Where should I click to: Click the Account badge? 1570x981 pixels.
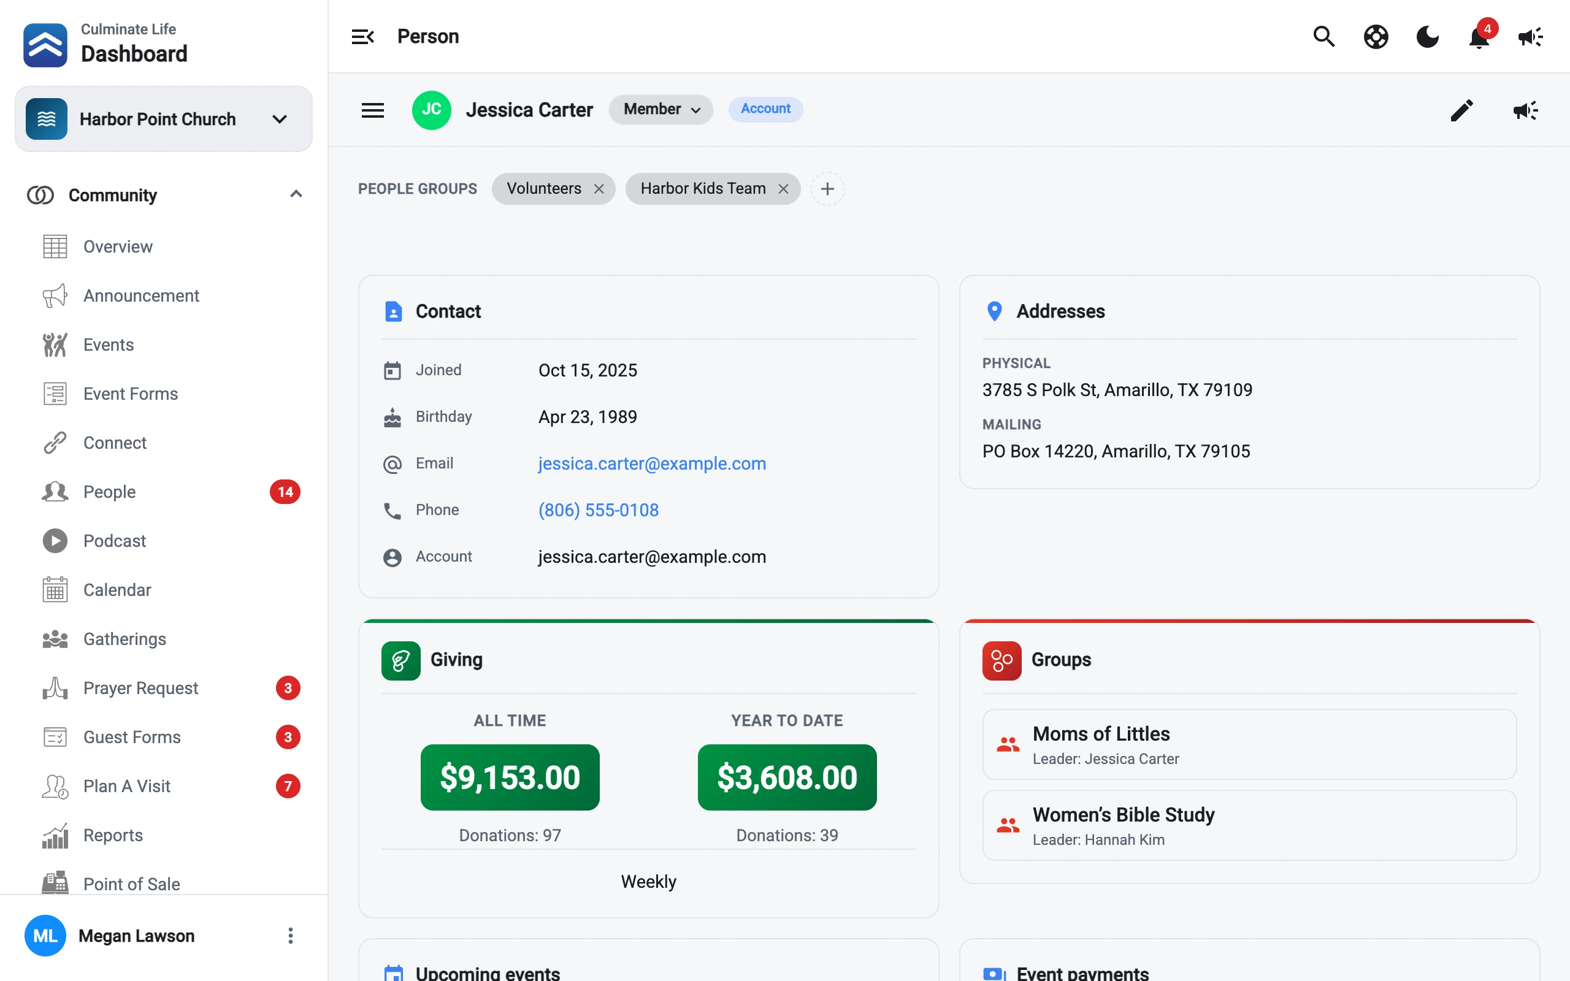(765, 109)
